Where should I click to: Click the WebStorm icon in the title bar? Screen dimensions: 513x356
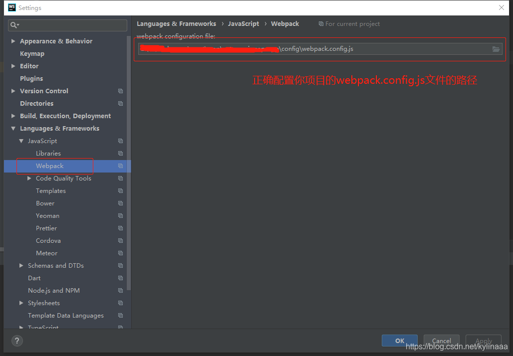point(12,7)
